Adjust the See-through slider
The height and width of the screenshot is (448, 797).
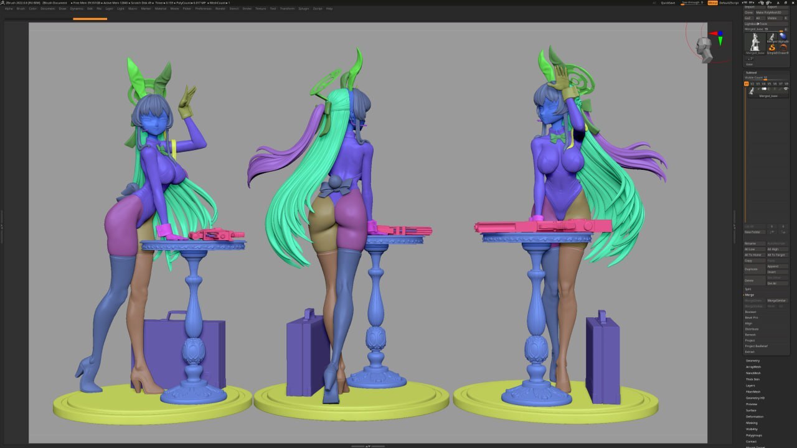pos(692,2)
